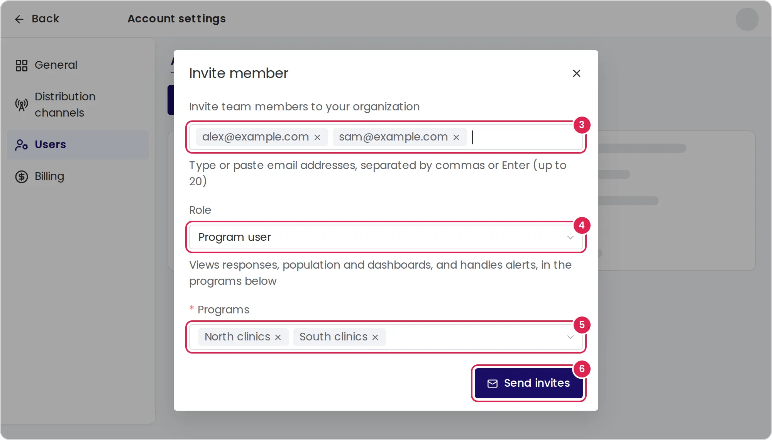Image resolution: width=772 pixels, height=440 pixels.
Task: Click the Users person-gear icon
Action: [22, 145]
